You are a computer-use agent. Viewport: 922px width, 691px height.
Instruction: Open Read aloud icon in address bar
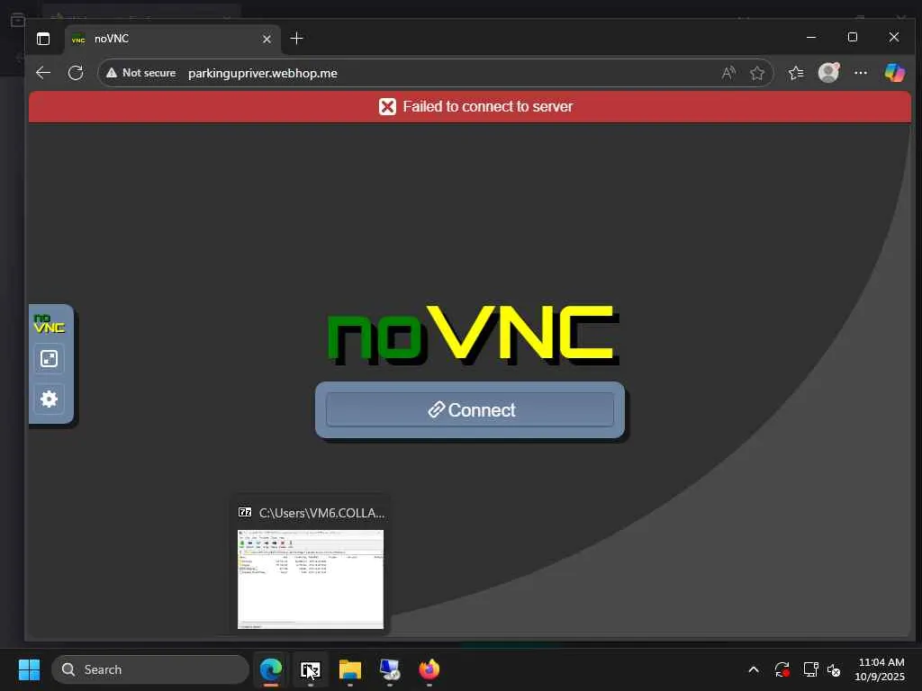click(728, 73)
